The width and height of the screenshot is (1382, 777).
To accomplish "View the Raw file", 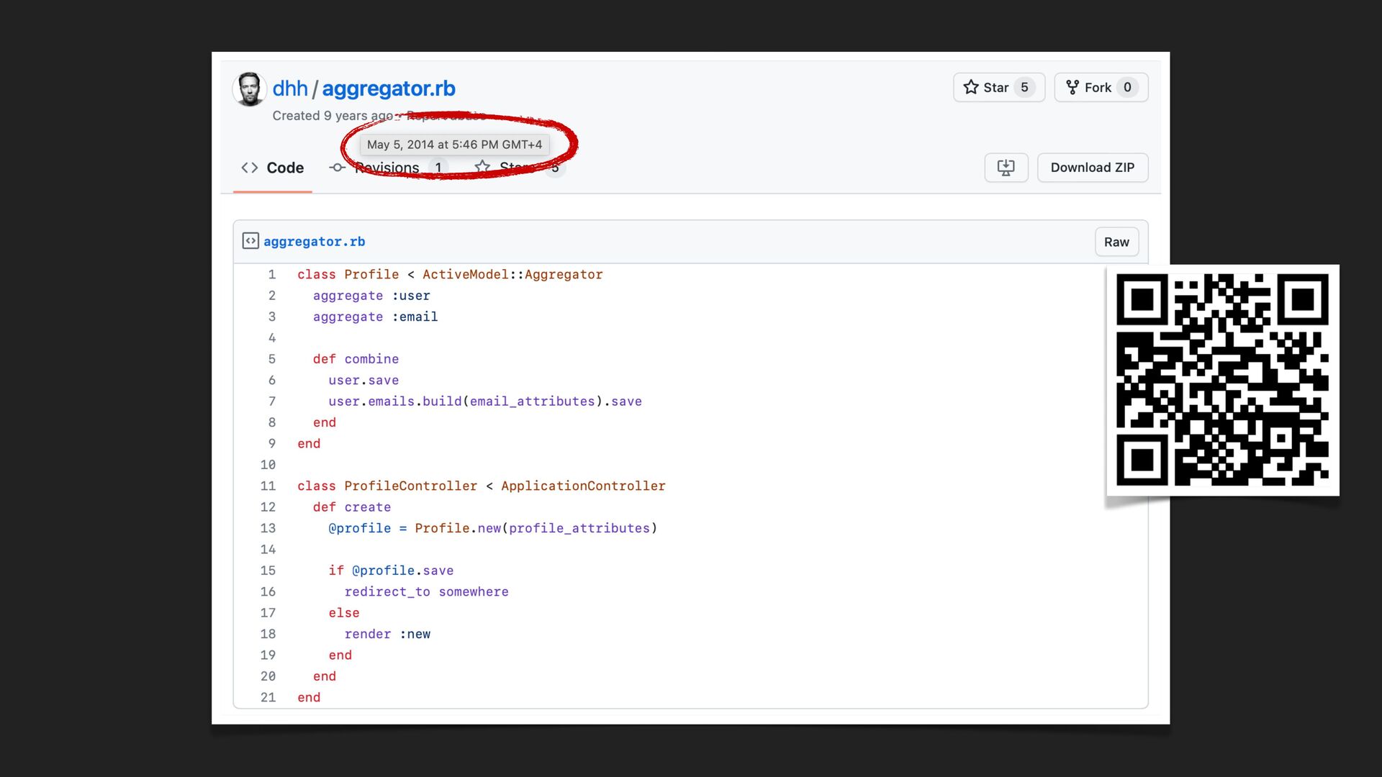I will pyautogui.click(x=1116, y=242).
